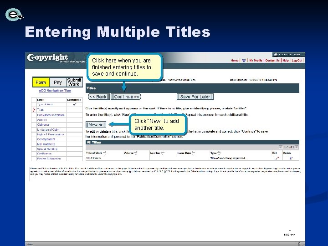
Task: Go to Authors section link
Action: (x=42, y=120)
